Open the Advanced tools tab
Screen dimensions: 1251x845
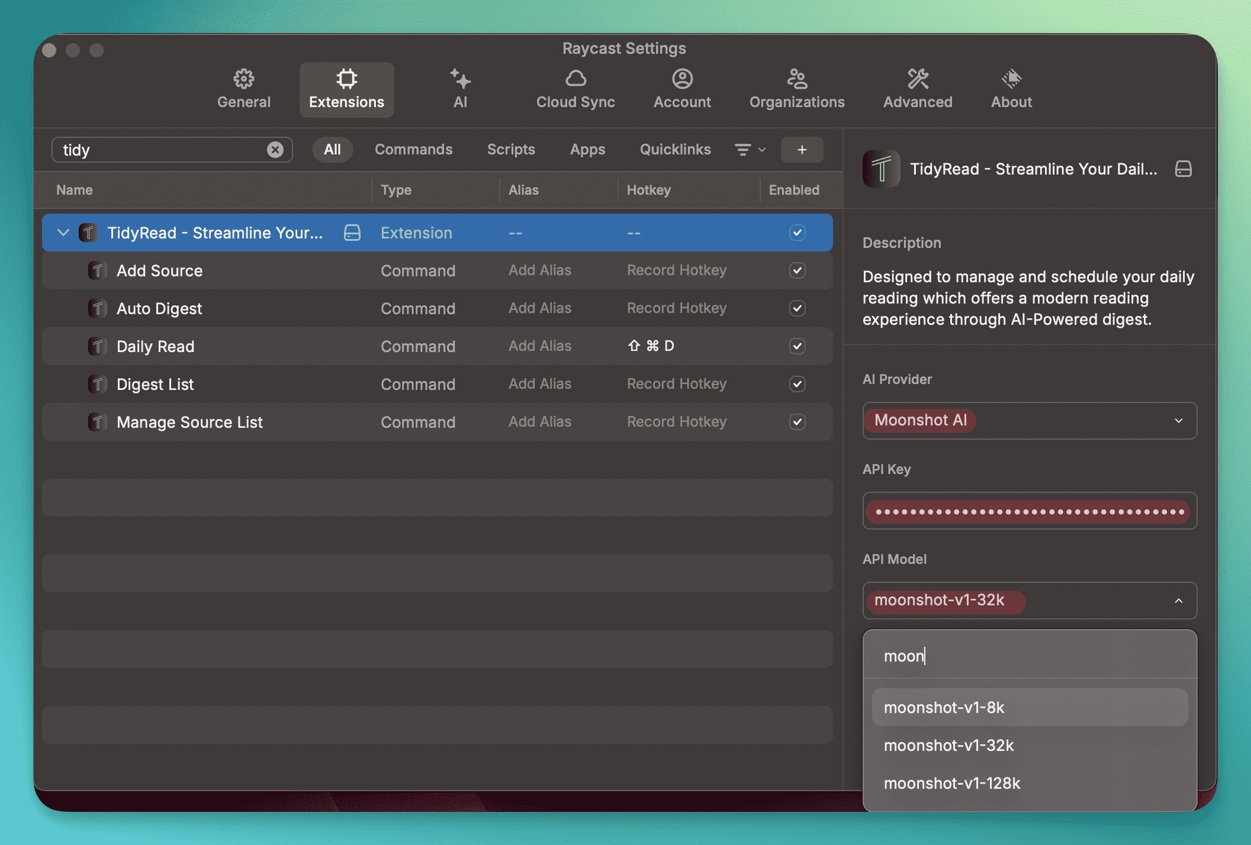[917, 89]
